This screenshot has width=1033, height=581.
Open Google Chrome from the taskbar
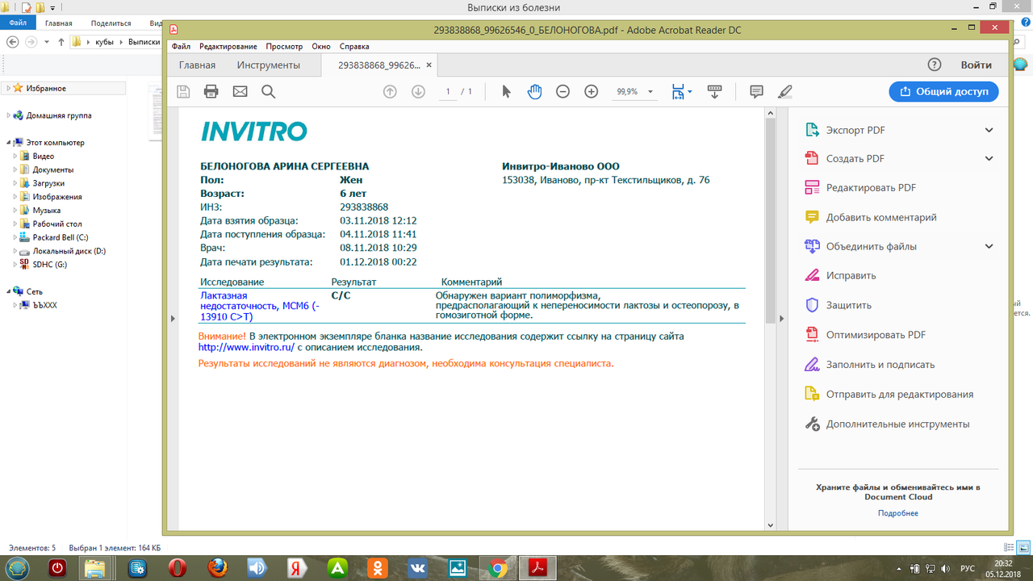(498, 568)
